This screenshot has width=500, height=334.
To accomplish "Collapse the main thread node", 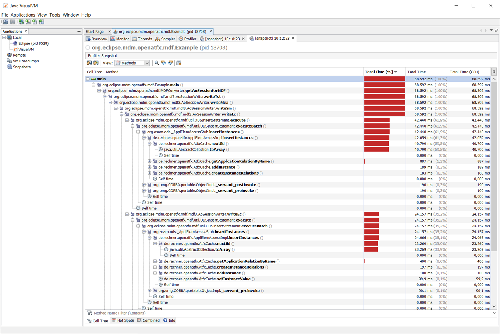I will pyautogui.click(x=88, y=79).
